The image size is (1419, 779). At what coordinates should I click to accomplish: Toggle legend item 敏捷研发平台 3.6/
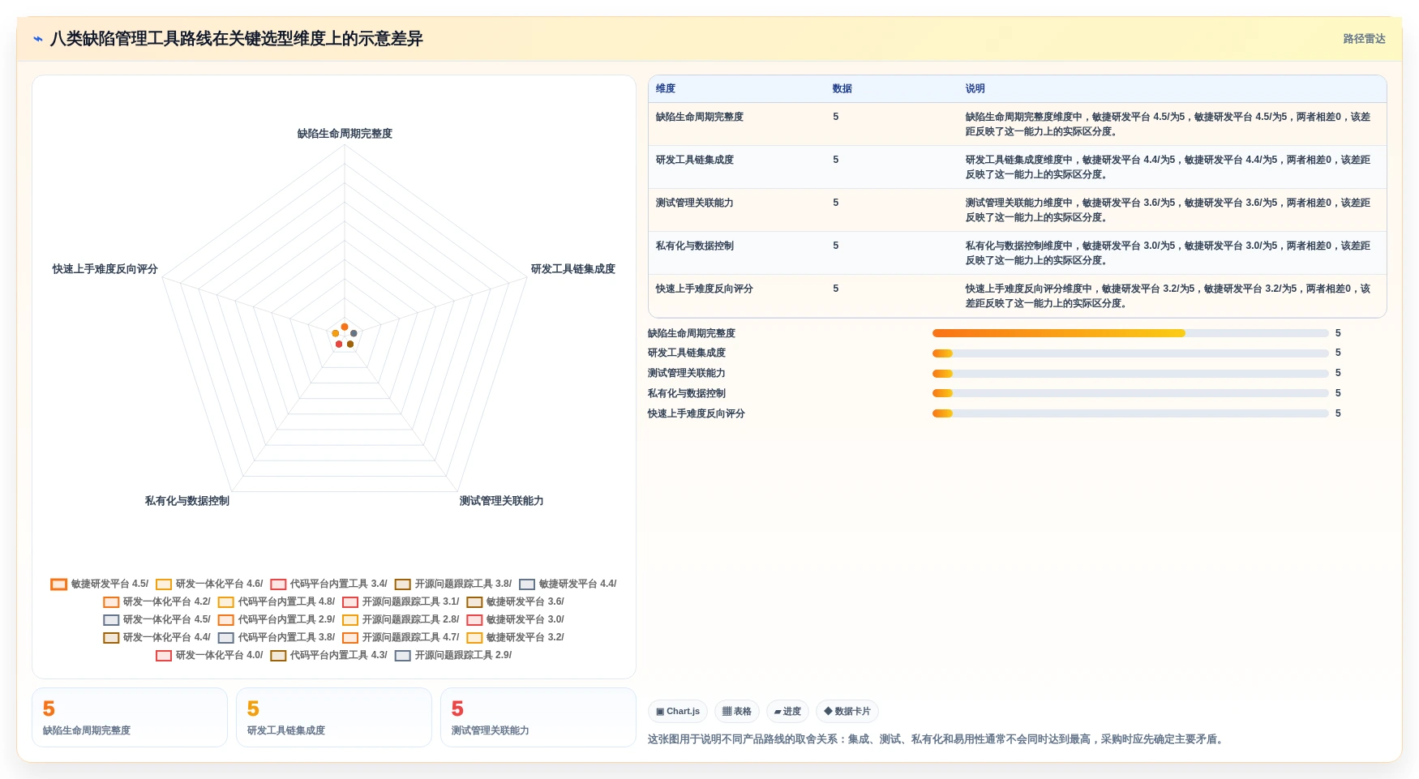pos(515,601)
